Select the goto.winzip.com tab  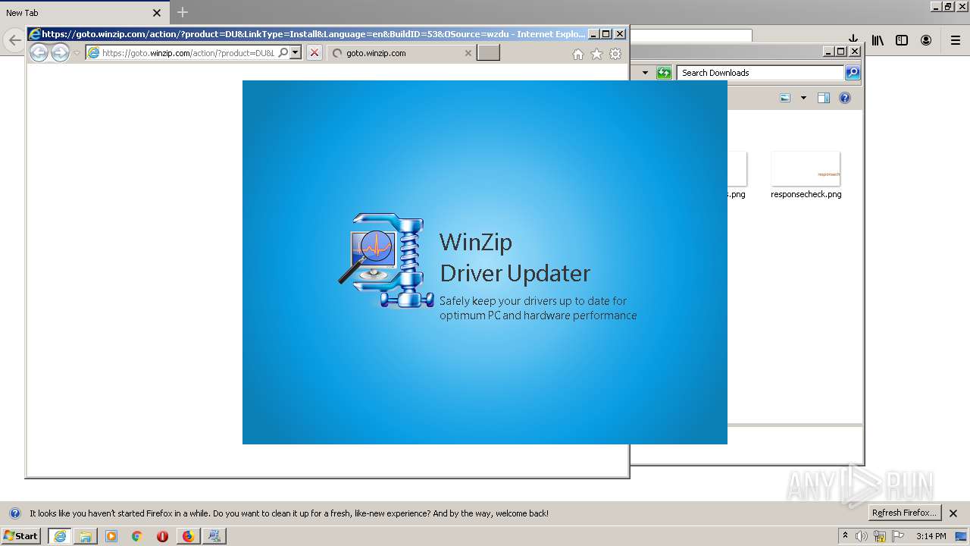(x=402, y=53)
